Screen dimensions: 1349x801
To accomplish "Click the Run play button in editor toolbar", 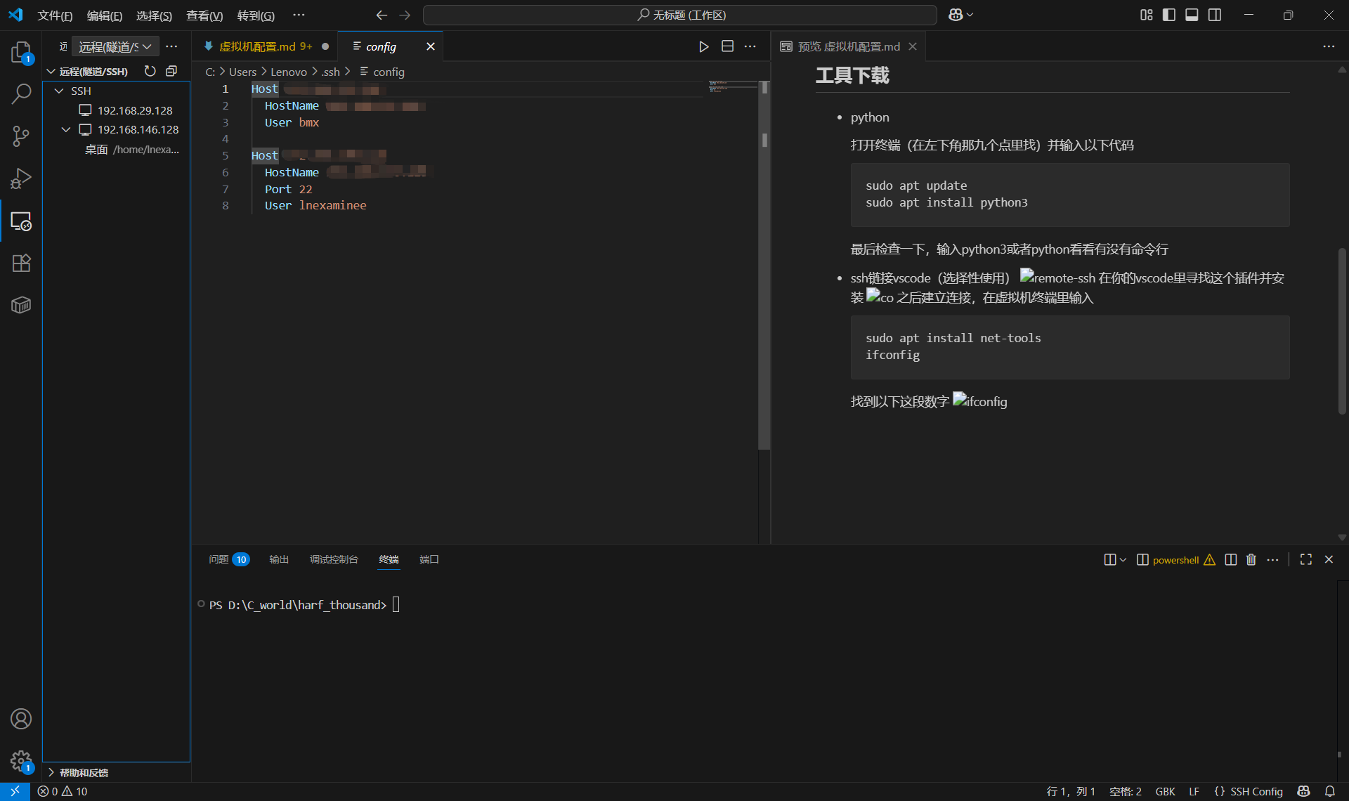I will point(703,46).
